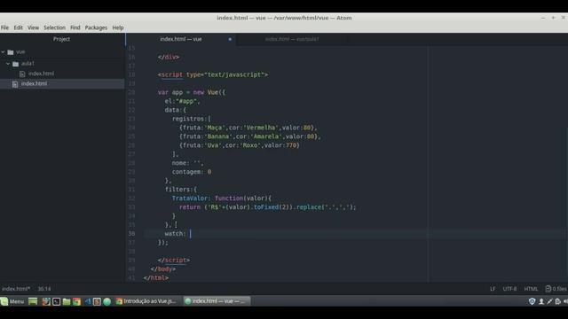568x319 pixels.
Task: Click index.html* file name in status bar
Action: [x=16, y=289]
